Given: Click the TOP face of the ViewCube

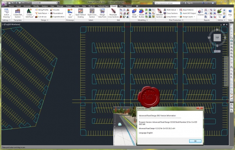Looking at the screenshot, I should [217, 38].
